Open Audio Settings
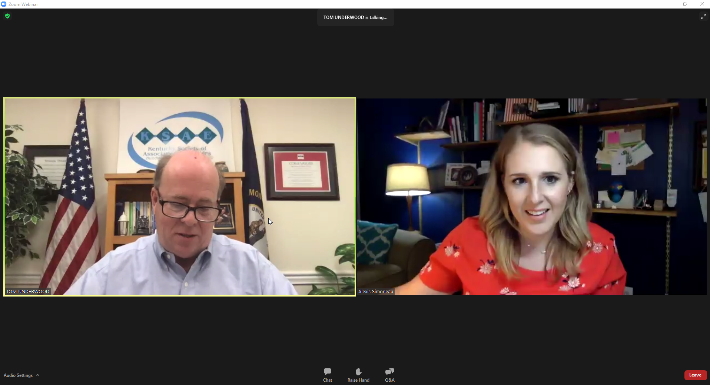This screenshot has width=710, height=385. (x=18, y=375)
